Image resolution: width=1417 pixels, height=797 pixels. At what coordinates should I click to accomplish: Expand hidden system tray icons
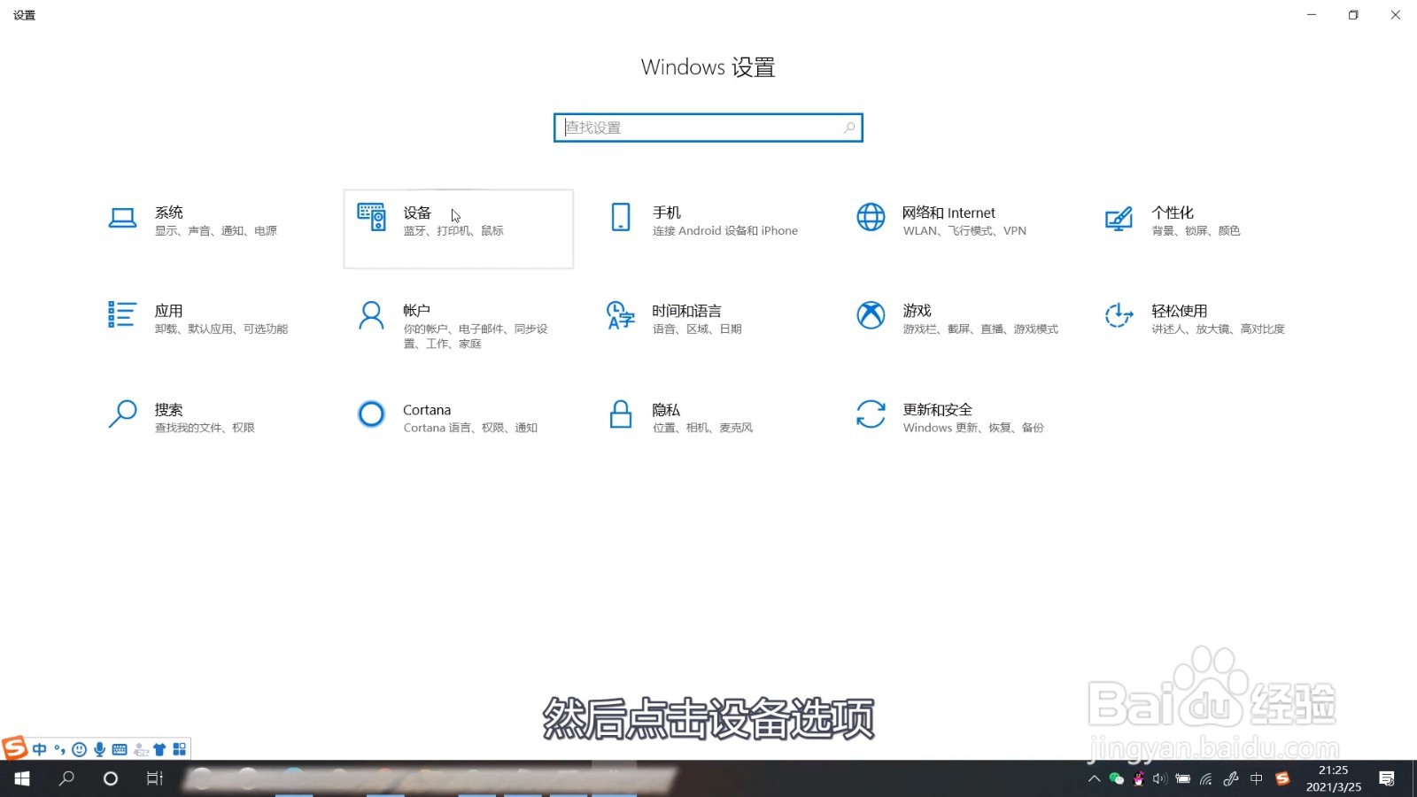click(1095, 778)
